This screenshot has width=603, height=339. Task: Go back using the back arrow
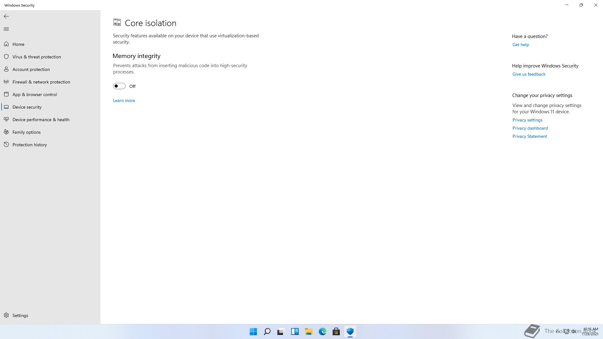tap(6, 16)
